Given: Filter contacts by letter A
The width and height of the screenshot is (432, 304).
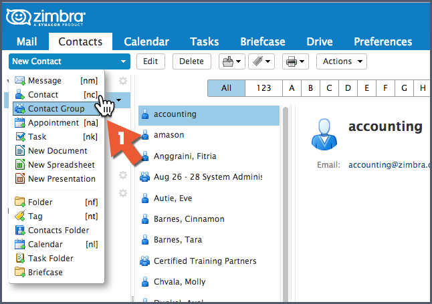Looking at the screenshot, I should tap(292, 88).
